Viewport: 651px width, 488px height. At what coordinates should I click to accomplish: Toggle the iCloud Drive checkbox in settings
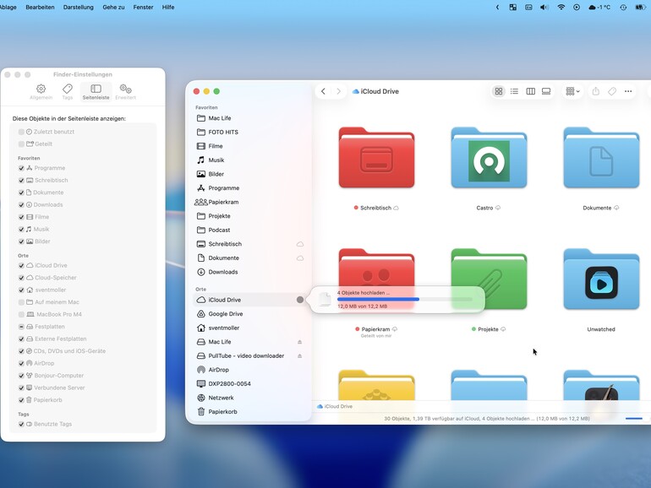21,265
